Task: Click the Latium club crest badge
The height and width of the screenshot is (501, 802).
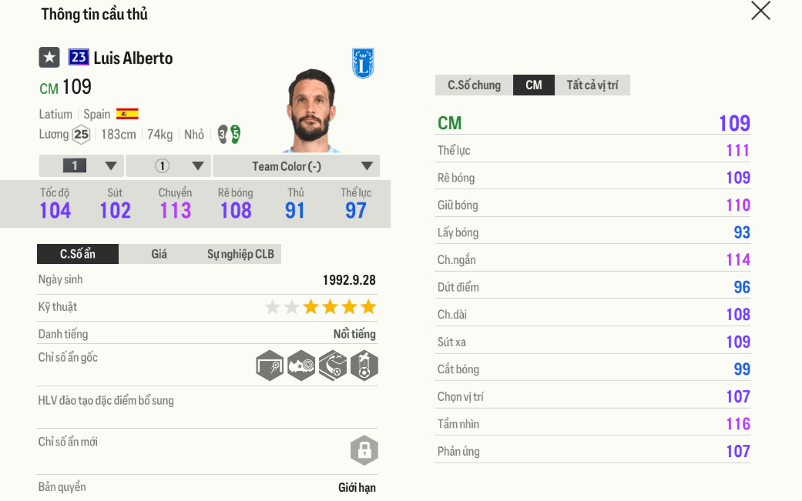Action: click(x=363, y=63)
